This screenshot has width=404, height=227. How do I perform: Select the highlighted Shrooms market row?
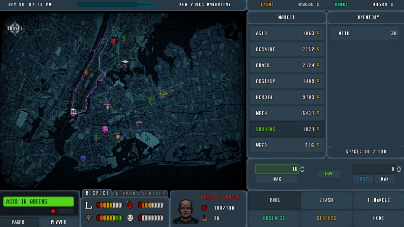tap(287, 129)
